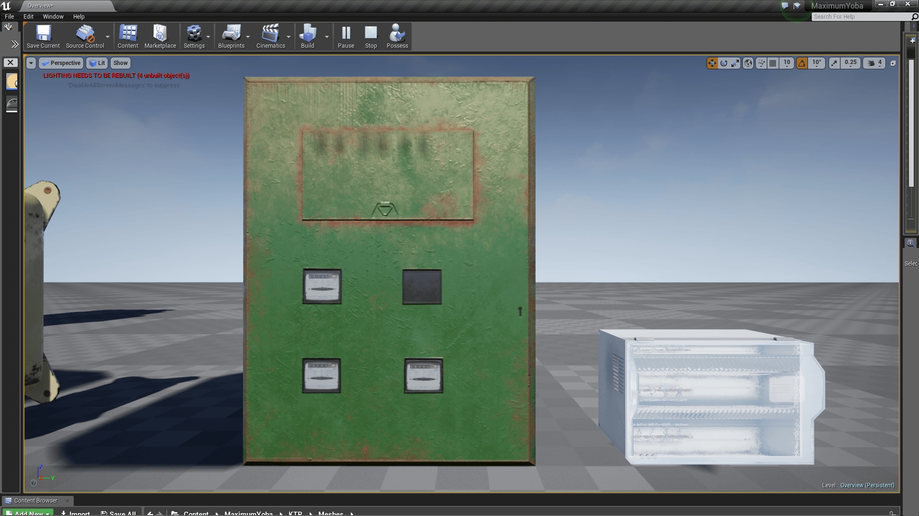The height and width of the screenshot is (516, 919).
Task: Select the Scale gizmo
Action: click(x=735, y=63)
